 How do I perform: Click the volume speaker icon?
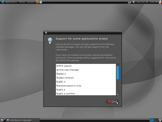point(133,2)
